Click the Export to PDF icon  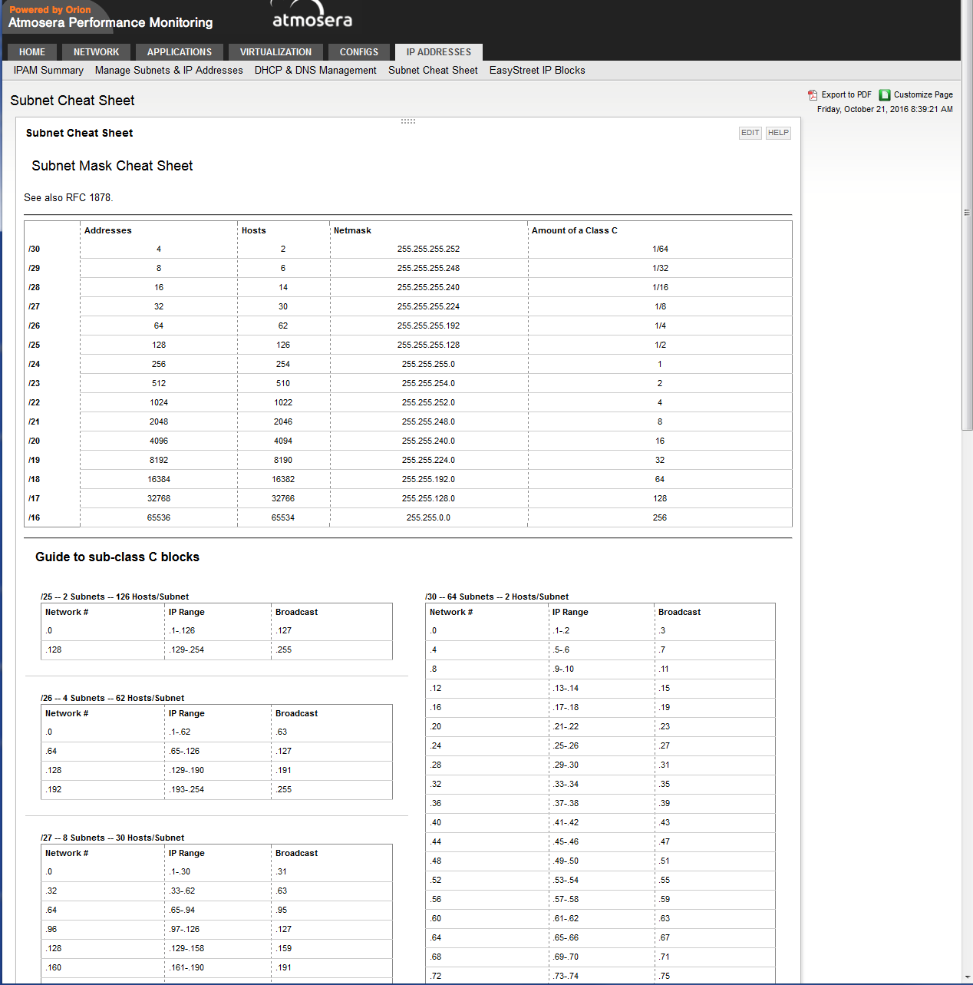click(813, 95)
